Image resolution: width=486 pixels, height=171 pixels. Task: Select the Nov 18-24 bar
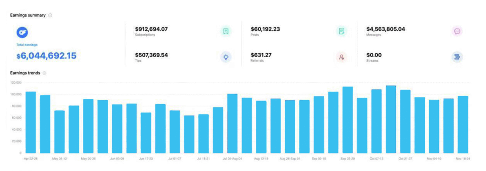[463, 124]
